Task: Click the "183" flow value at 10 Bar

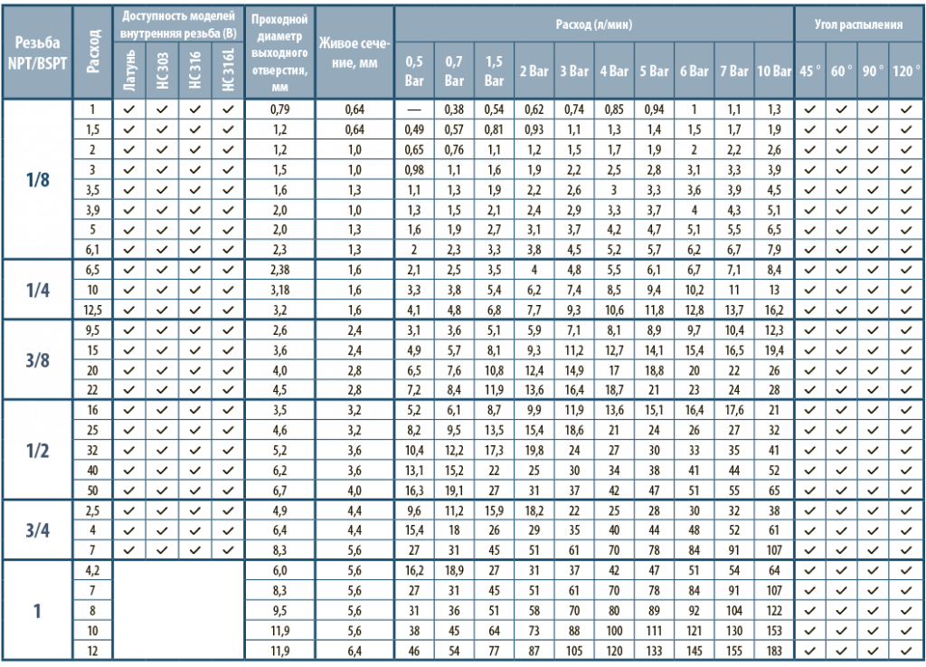Action: point(774,651)
